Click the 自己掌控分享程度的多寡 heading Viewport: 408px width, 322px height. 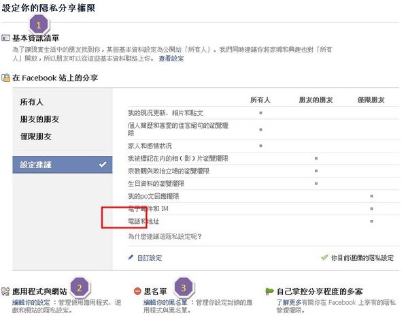[x=320, y=291]
